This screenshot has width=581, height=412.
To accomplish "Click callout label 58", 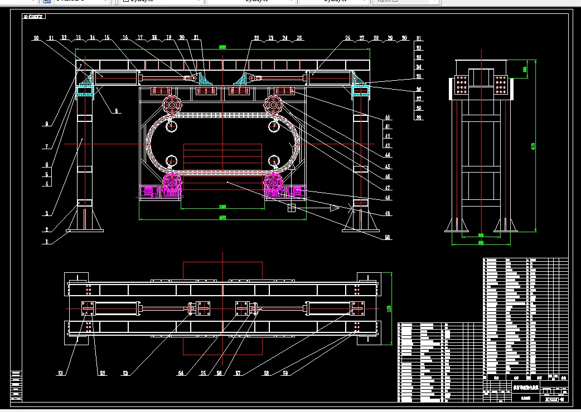I will (266, 373).
